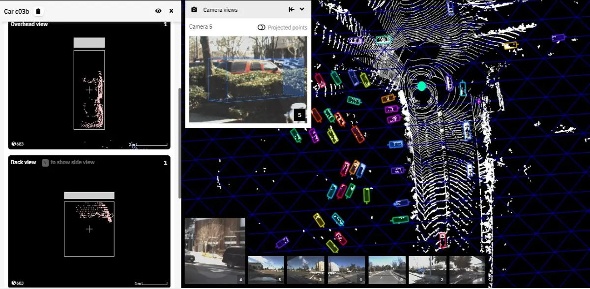Click the V key hint beside Back view

[x=45, y=162]
